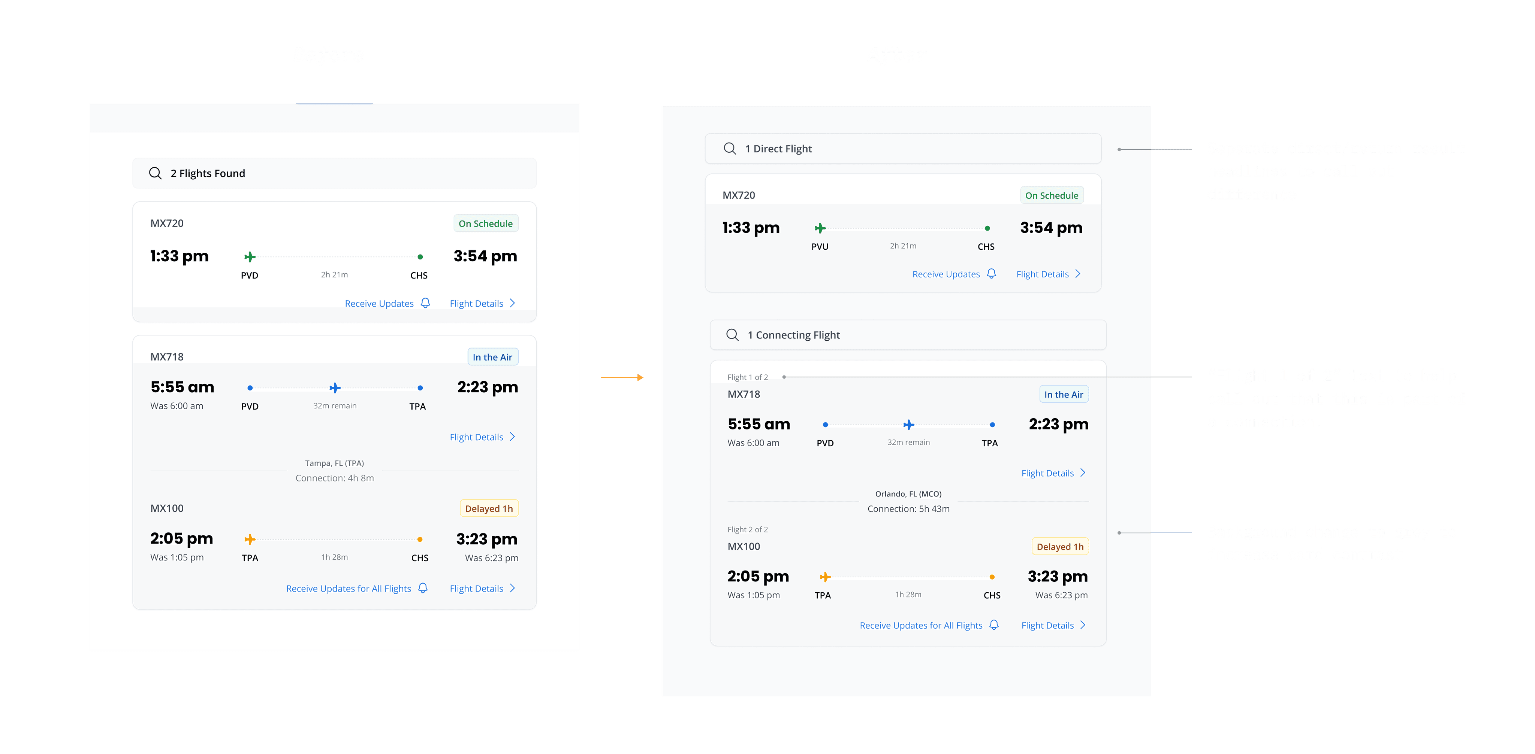Screen dimensions: 1535x754
Task: Expand Flight Details chevron for MX100 in After panel
Action: (x=1082, y=625)
